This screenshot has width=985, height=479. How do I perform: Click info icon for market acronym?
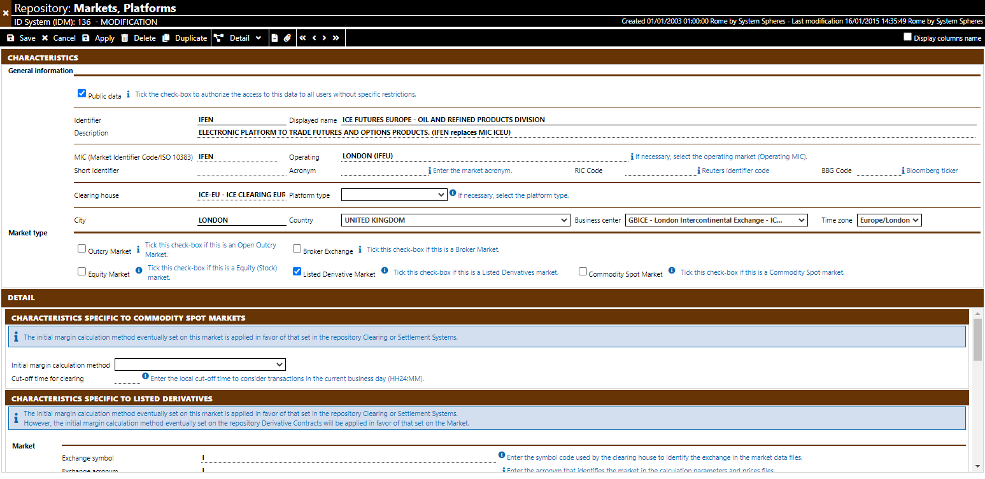pyautogui.click(x=430, y=170)
